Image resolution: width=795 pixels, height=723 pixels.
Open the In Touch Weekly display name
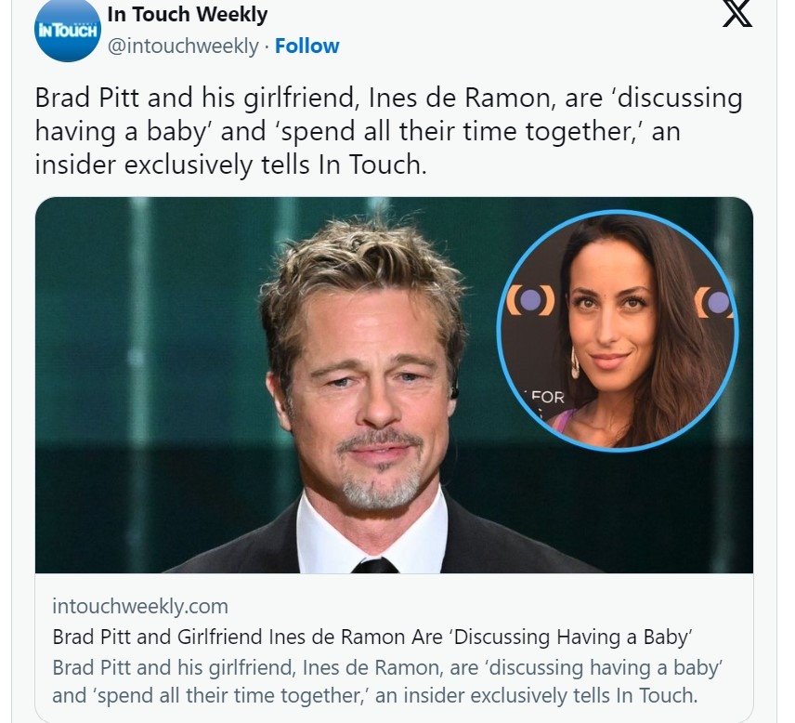[x=187, y=14]
